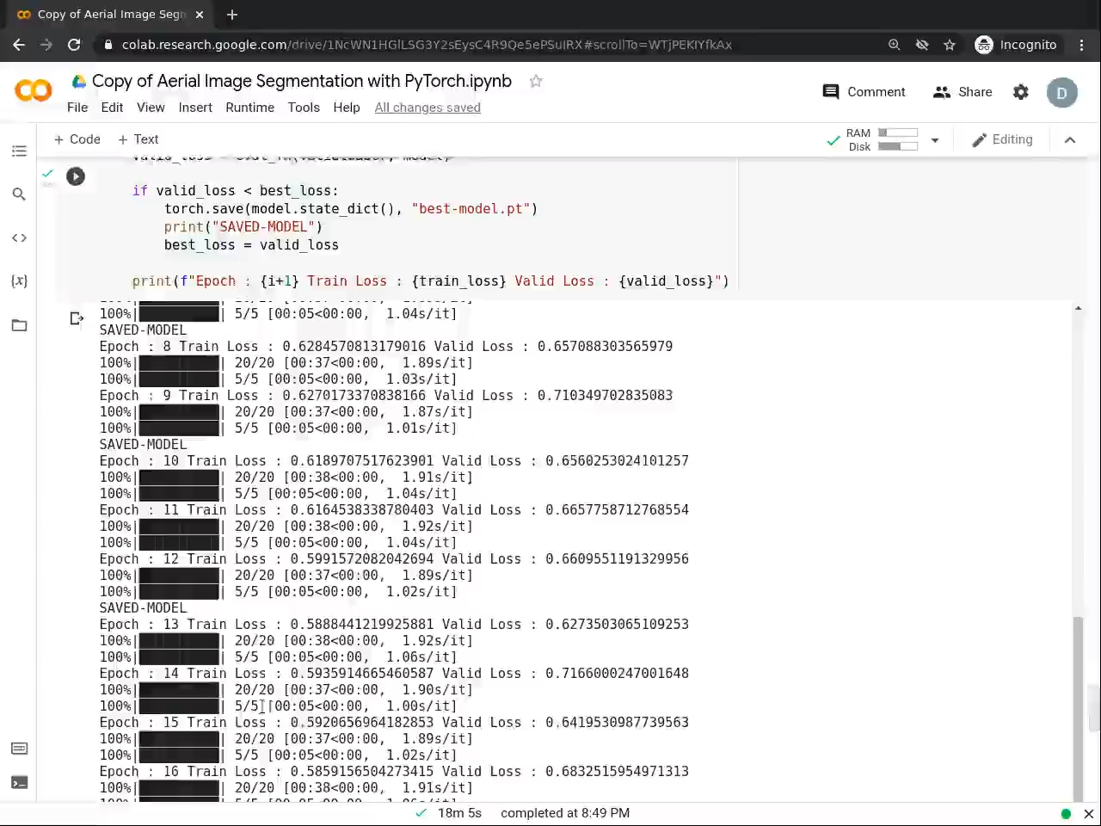1101x826 pixels.
Task: Click the if valid_loss < best_loss line
Action: coord(235,191)
